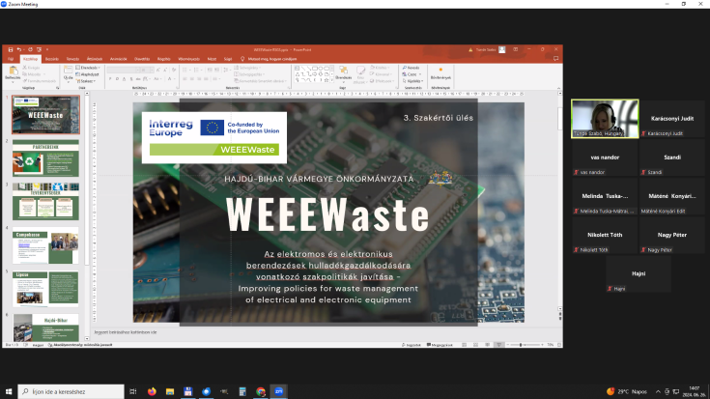The image size is (710, 399).
Task: Click the notes pane 'Jegyzet beírásához kattintson ide'
Action: (x=126, y=332)
